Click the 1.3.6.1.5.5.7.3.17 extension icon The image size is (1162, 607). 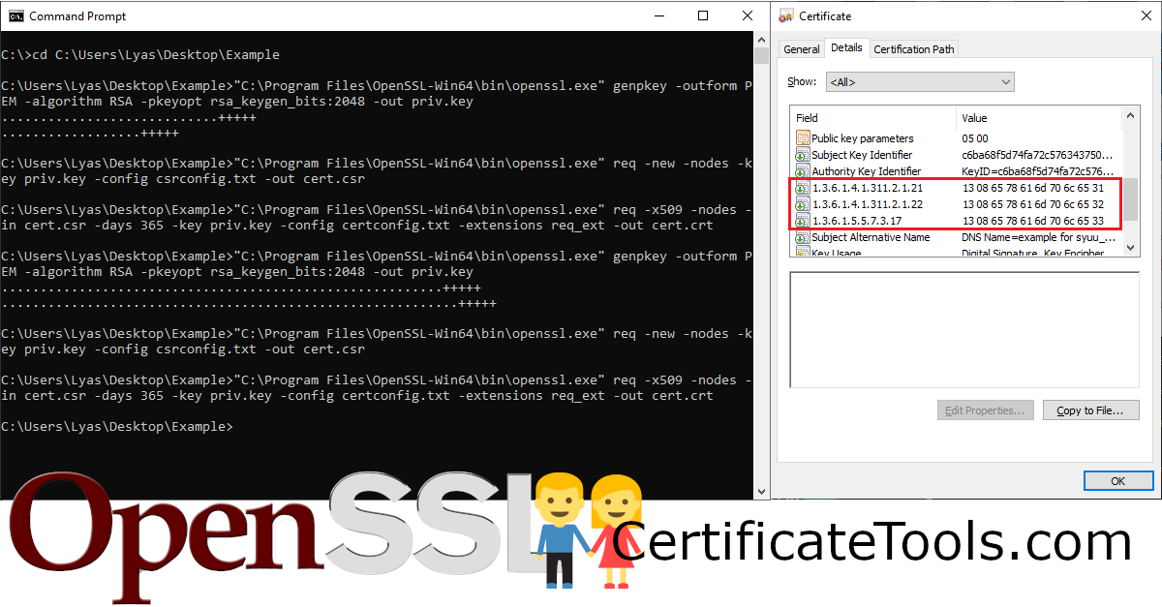coord(801,221)
